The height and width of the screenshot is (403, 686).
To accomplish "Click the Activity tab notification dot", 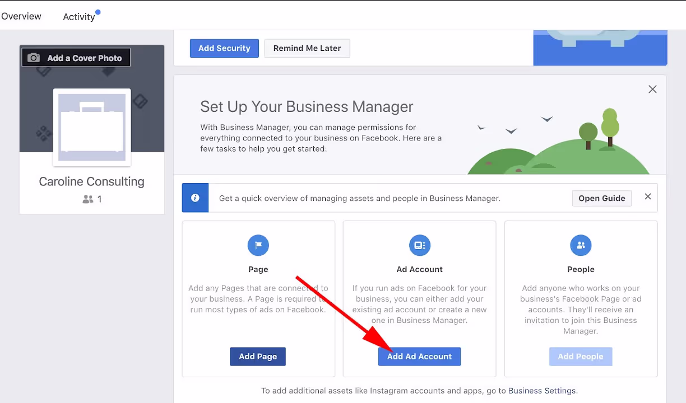I will tap(98, 12).
